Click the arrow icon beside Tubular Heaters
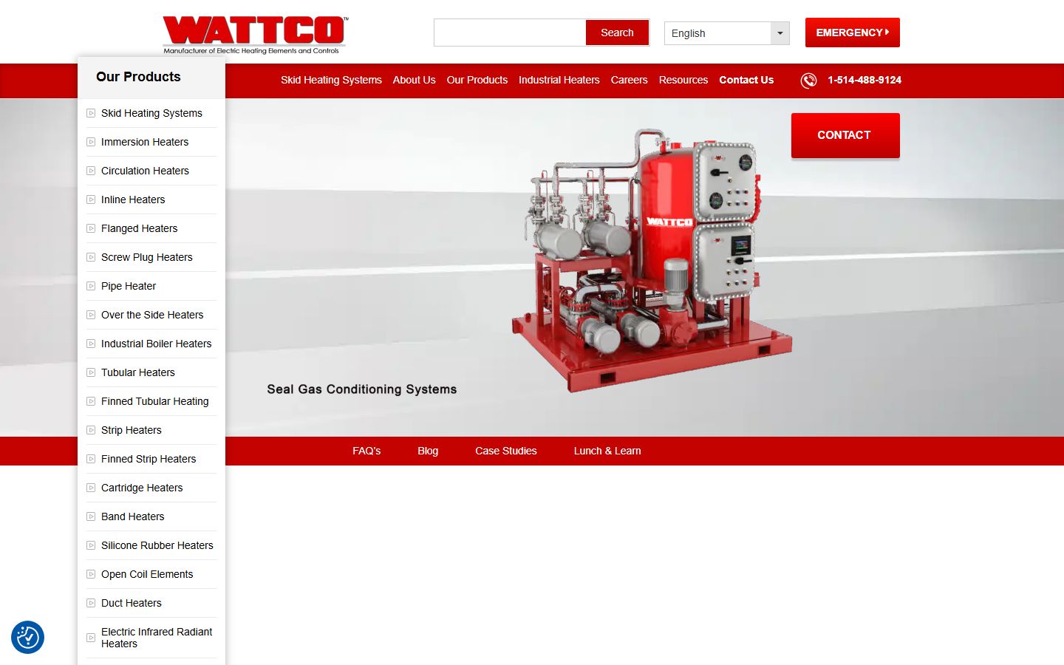The width and height of the screenshot is (1064, 665). 91,372
